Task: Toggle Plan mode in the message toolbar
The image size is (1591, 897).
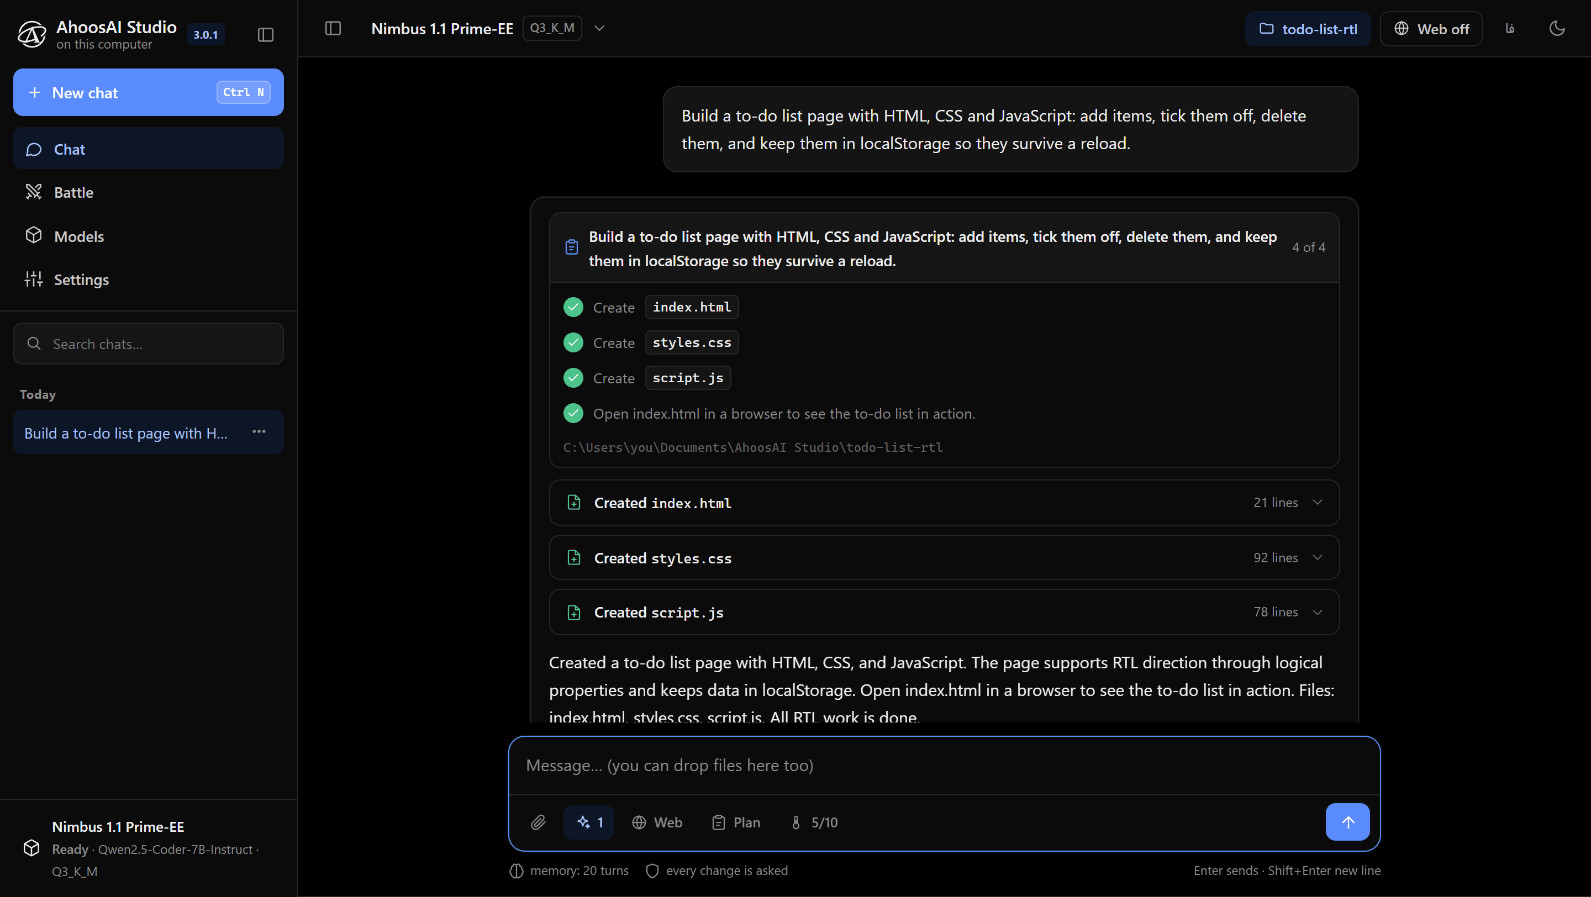Action: [736, 822]
